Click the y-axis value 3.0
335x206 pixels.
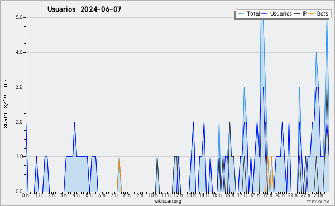coord(19,87)
